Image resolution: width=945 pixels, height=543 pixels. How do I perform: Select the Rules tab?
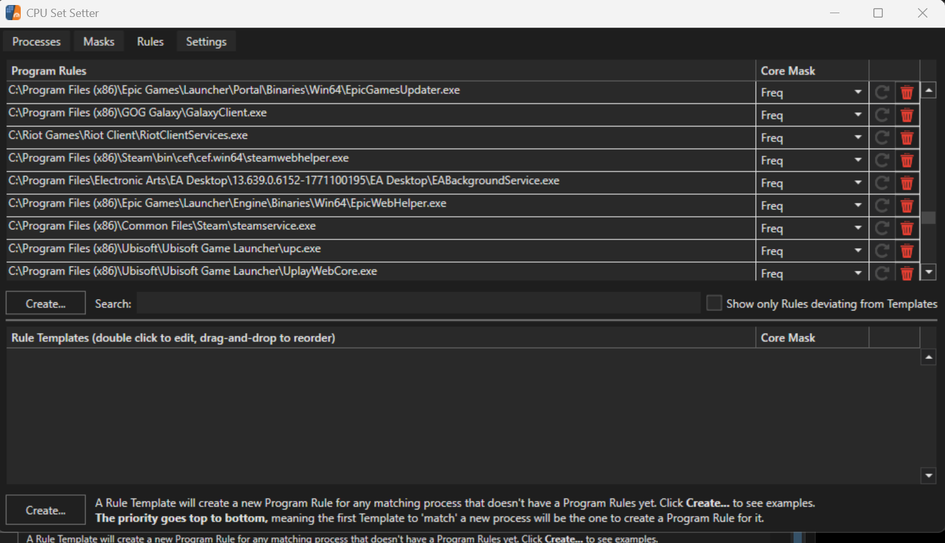[x=150, y=41]
